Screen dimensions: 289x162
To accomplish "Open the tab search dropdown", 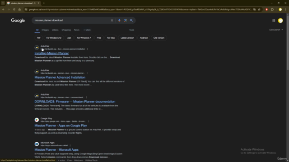I will (3, 3).
